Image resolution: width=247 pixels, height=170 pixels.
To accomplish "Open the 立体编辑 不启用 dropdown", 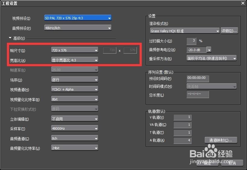I will pyautogui.click(x=75, y=119).
